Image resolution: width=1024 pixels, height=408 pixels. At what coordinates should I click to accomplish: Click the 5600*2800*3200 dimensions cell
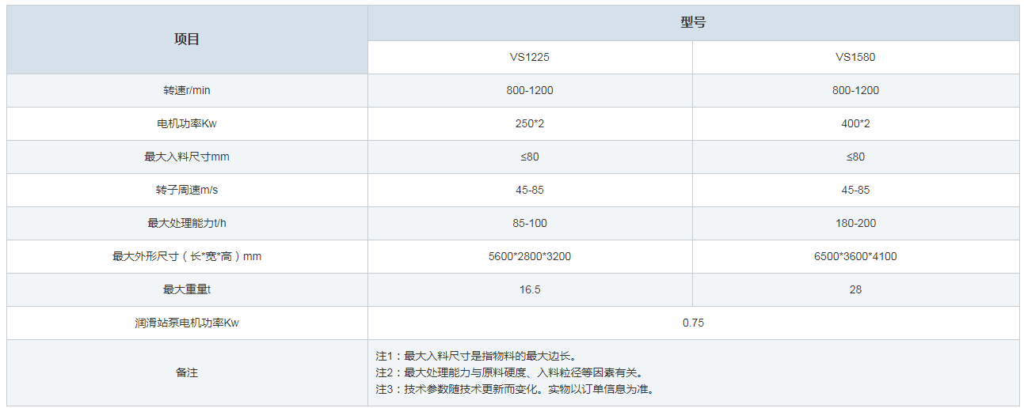tap(530, 256)
